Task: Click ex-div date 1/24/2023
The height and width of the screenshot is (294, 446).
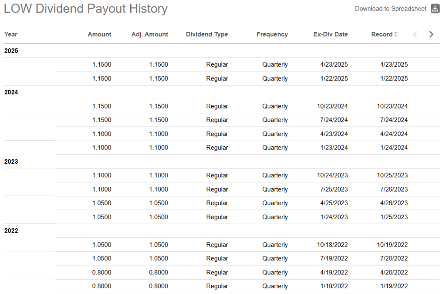Action: pyautogui.click(x=334, y=217)
